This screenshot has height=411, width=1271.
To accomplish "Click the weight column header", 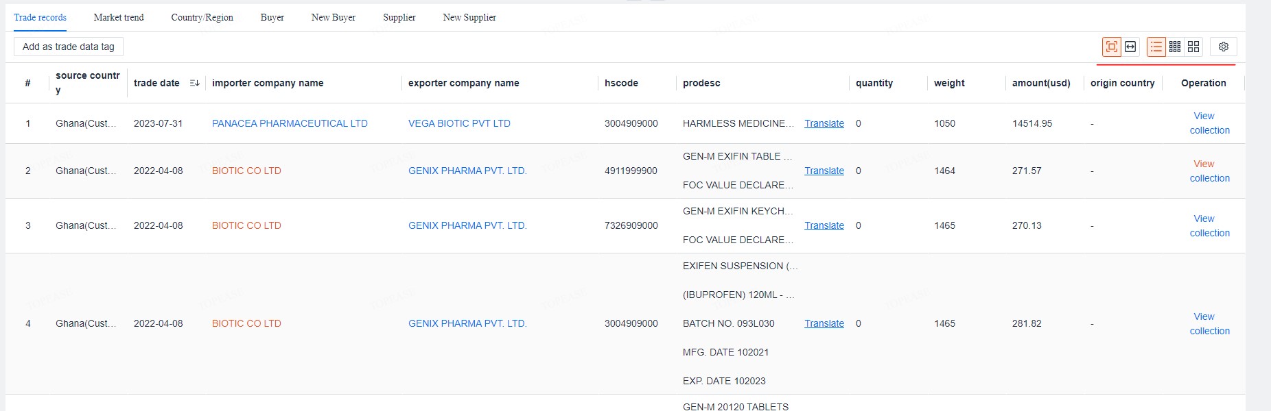I will 949,83.
